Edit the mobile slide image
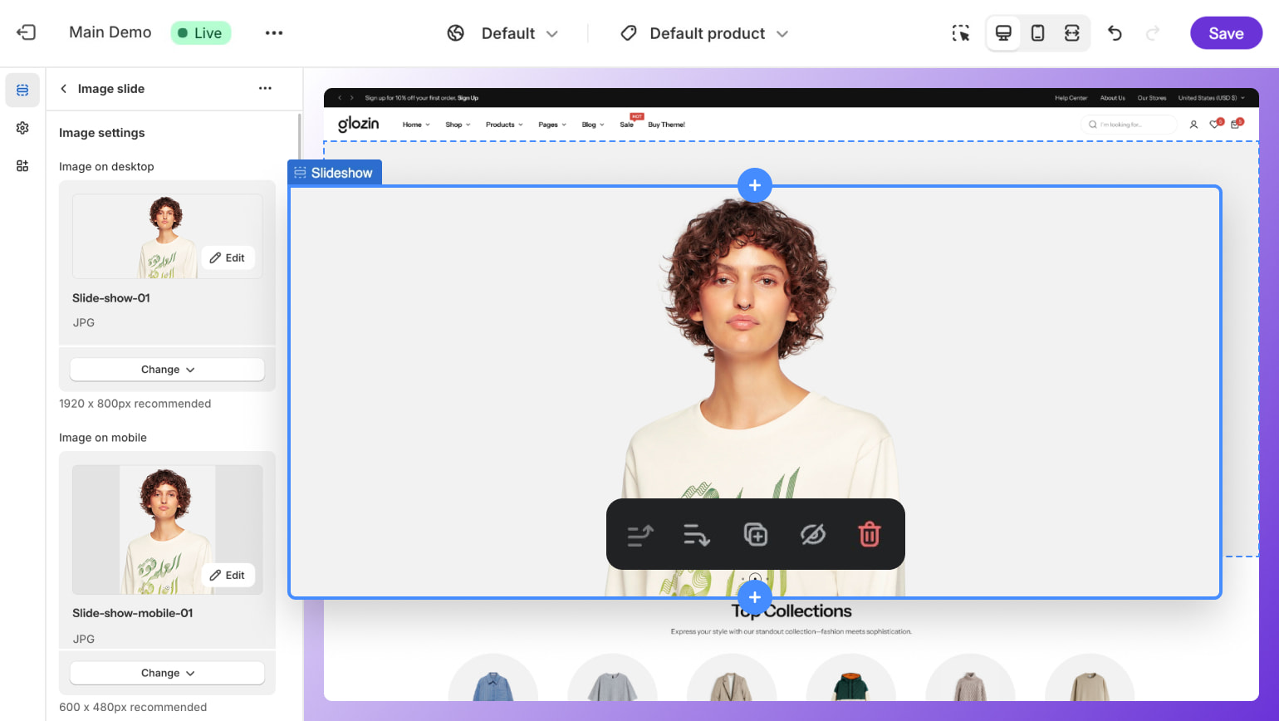The width and height of the screenshot is (1279, 721). click(x=228, y=575)
